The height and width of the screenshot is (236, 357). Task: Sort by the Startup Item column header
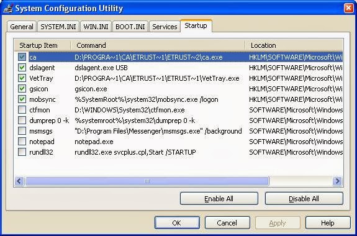43,45
